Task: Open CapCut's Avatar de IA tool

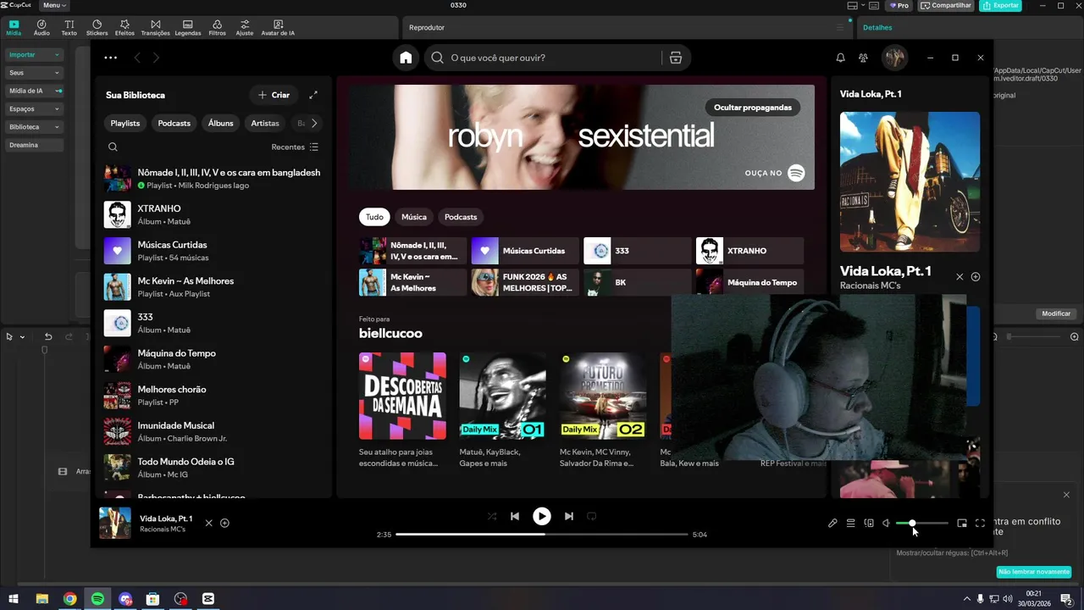Action: [278, 28]
